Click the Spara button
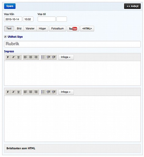The width and height of the screenshot is (144, 157). pos(10,6)
